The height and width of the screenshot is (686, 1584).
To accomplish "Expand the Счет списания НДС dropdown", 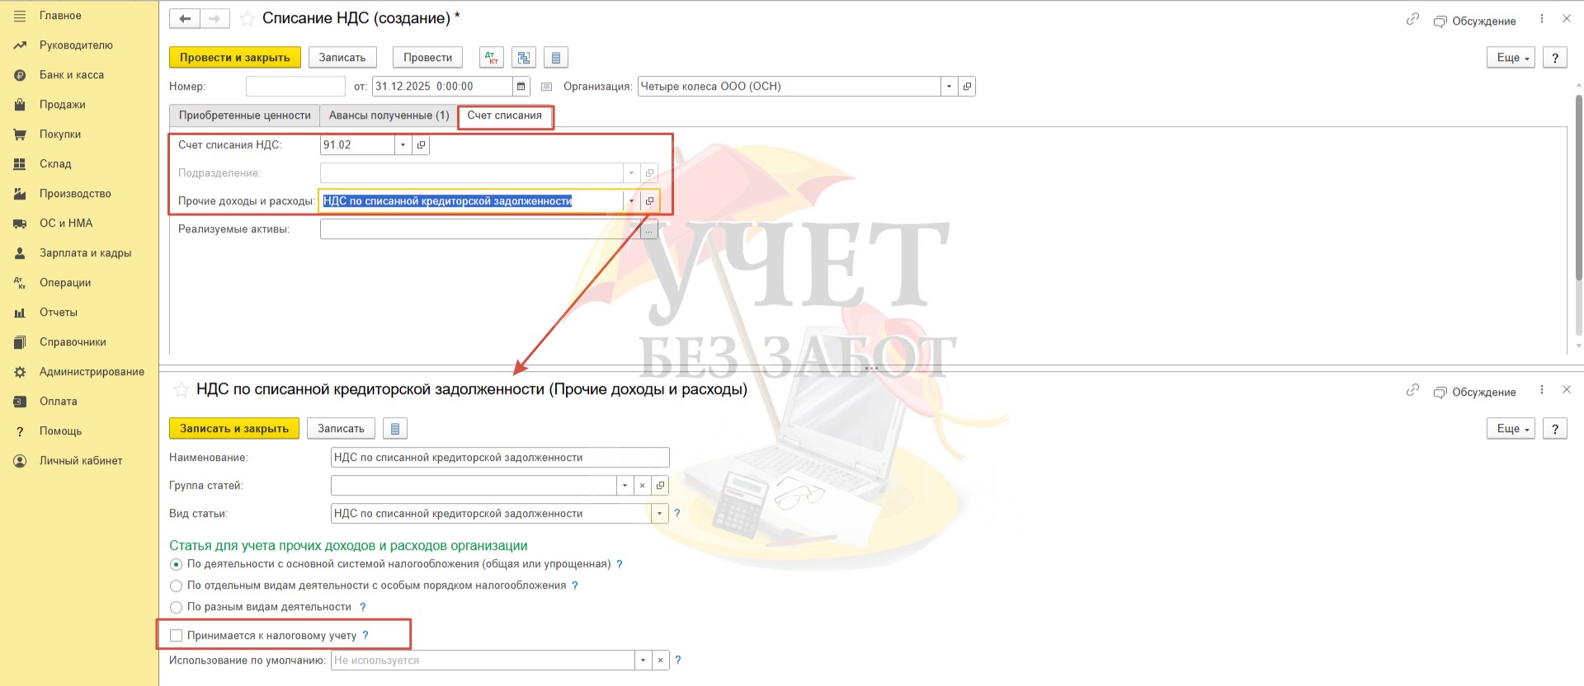I will pos(403,145).
